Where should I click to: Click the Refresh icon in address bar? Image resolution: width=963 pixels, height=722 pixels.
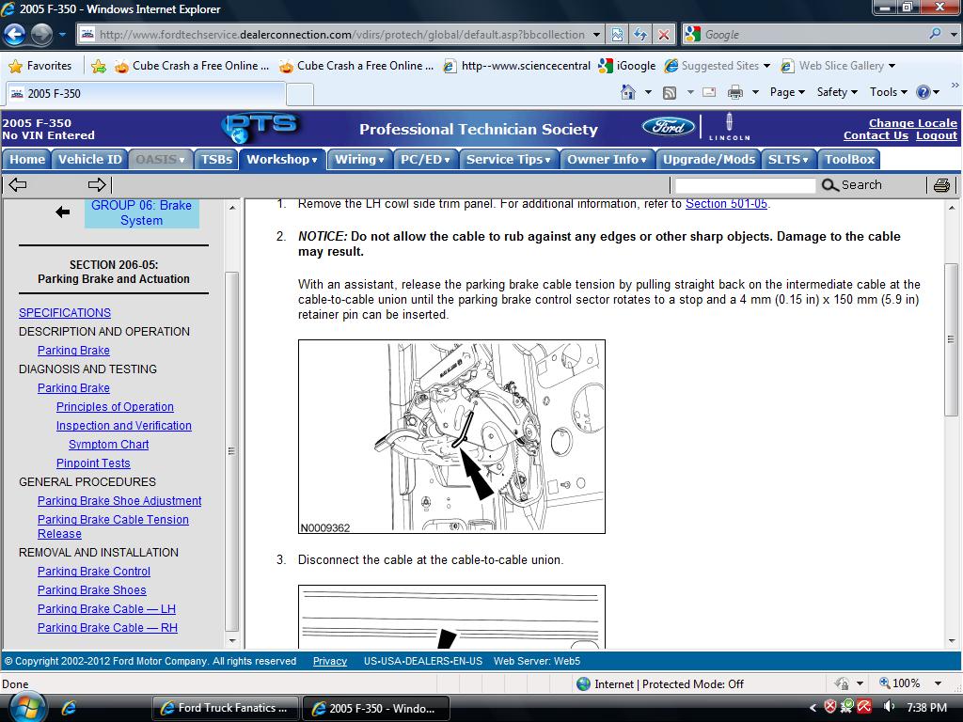tap(639, 35)
